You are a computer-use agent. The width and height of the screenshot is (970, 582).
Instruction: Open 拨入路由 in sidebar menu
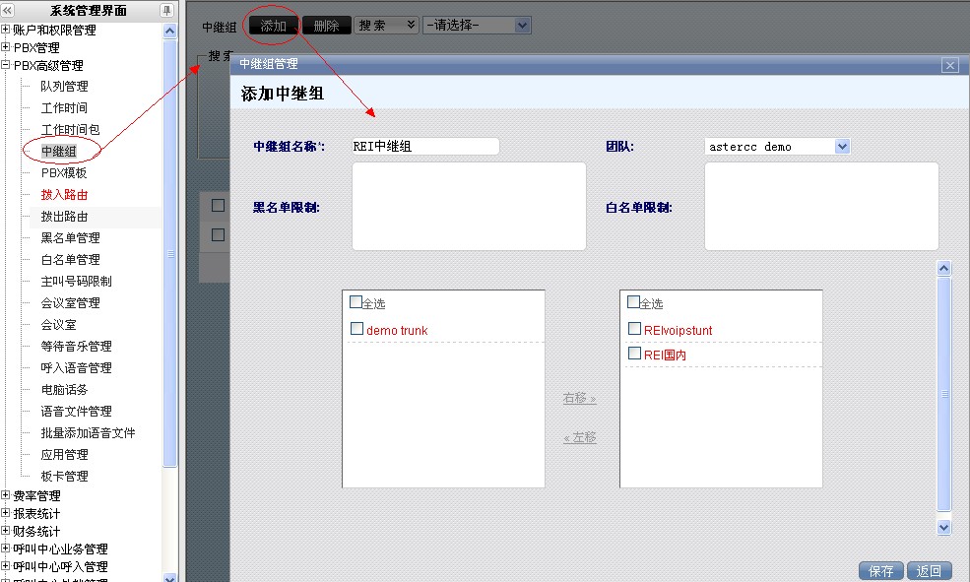(x=64, y=195)
